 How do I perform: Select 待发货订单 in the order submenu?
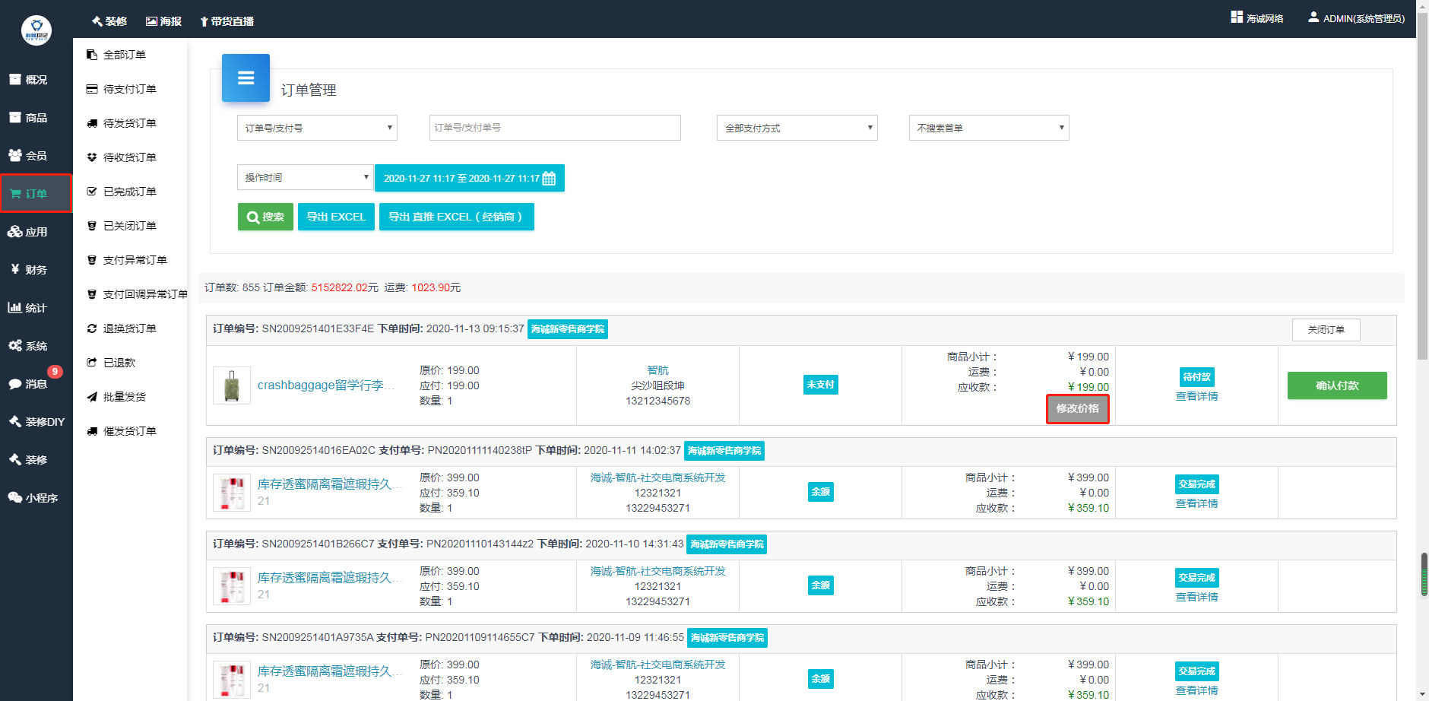tap(129, 123)
